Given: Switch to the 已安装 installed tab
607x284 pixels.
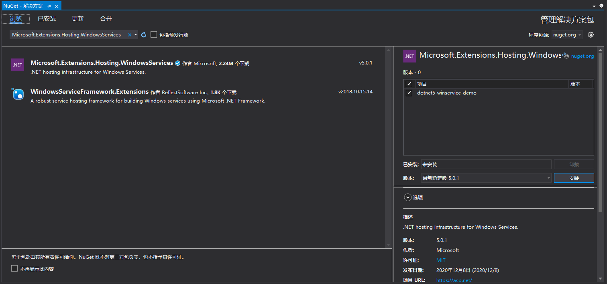Looking at the screenshot, I should click(x=47, y=19).
